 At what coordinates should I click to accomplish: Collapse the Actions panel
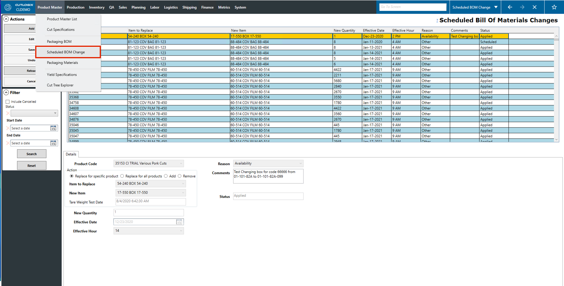coord(6,19)
